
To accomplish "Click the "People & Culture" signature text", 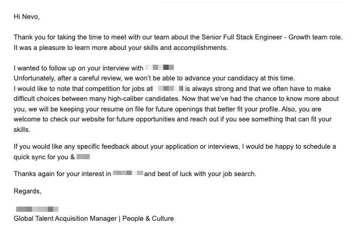I will pyautogui.click(x=148, y=219).
